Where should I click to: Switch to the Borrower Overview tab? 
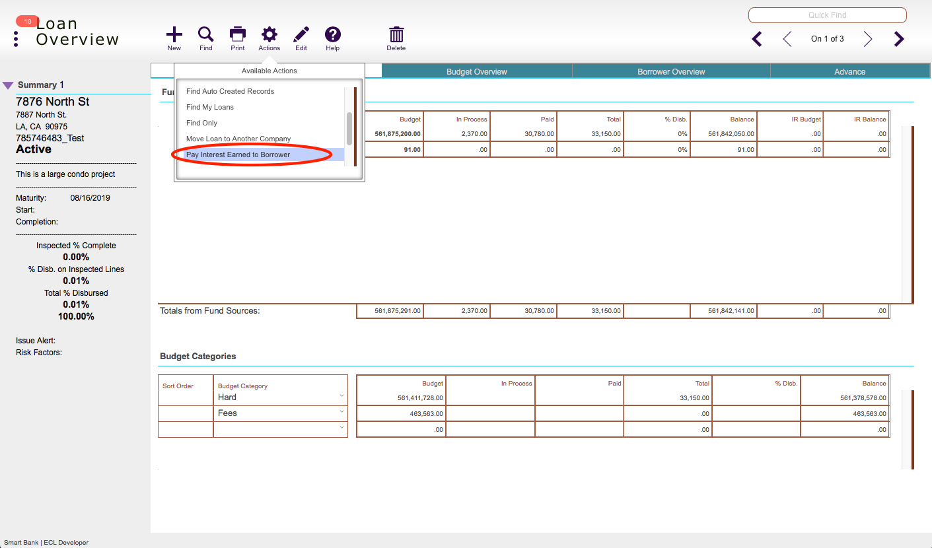point(670,71)
